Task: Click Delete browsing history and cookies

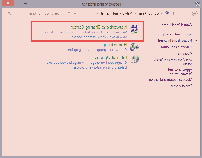Action: 100,67
